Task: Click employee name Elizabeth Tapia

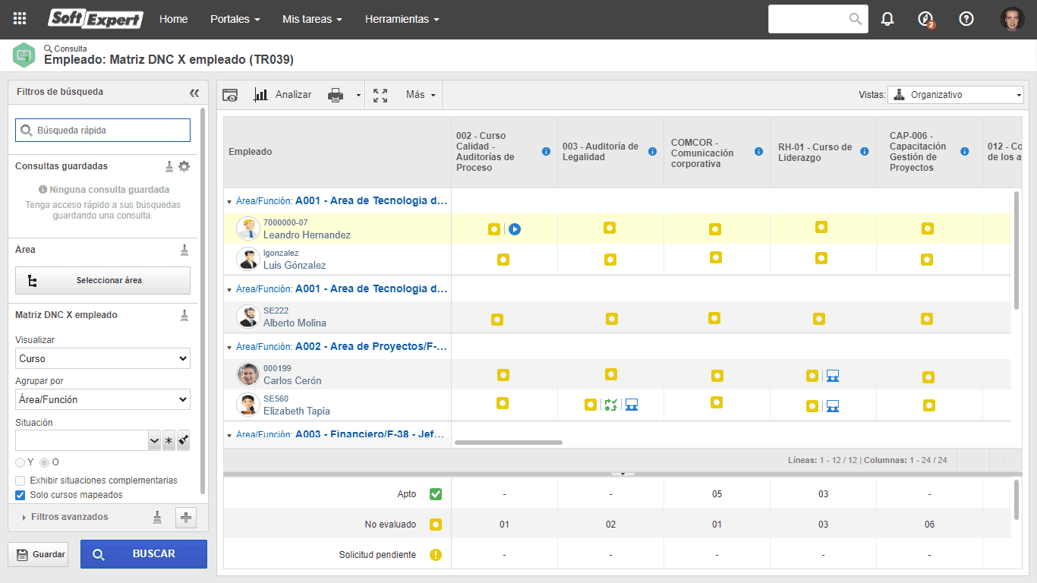Action: click(297, 411)
